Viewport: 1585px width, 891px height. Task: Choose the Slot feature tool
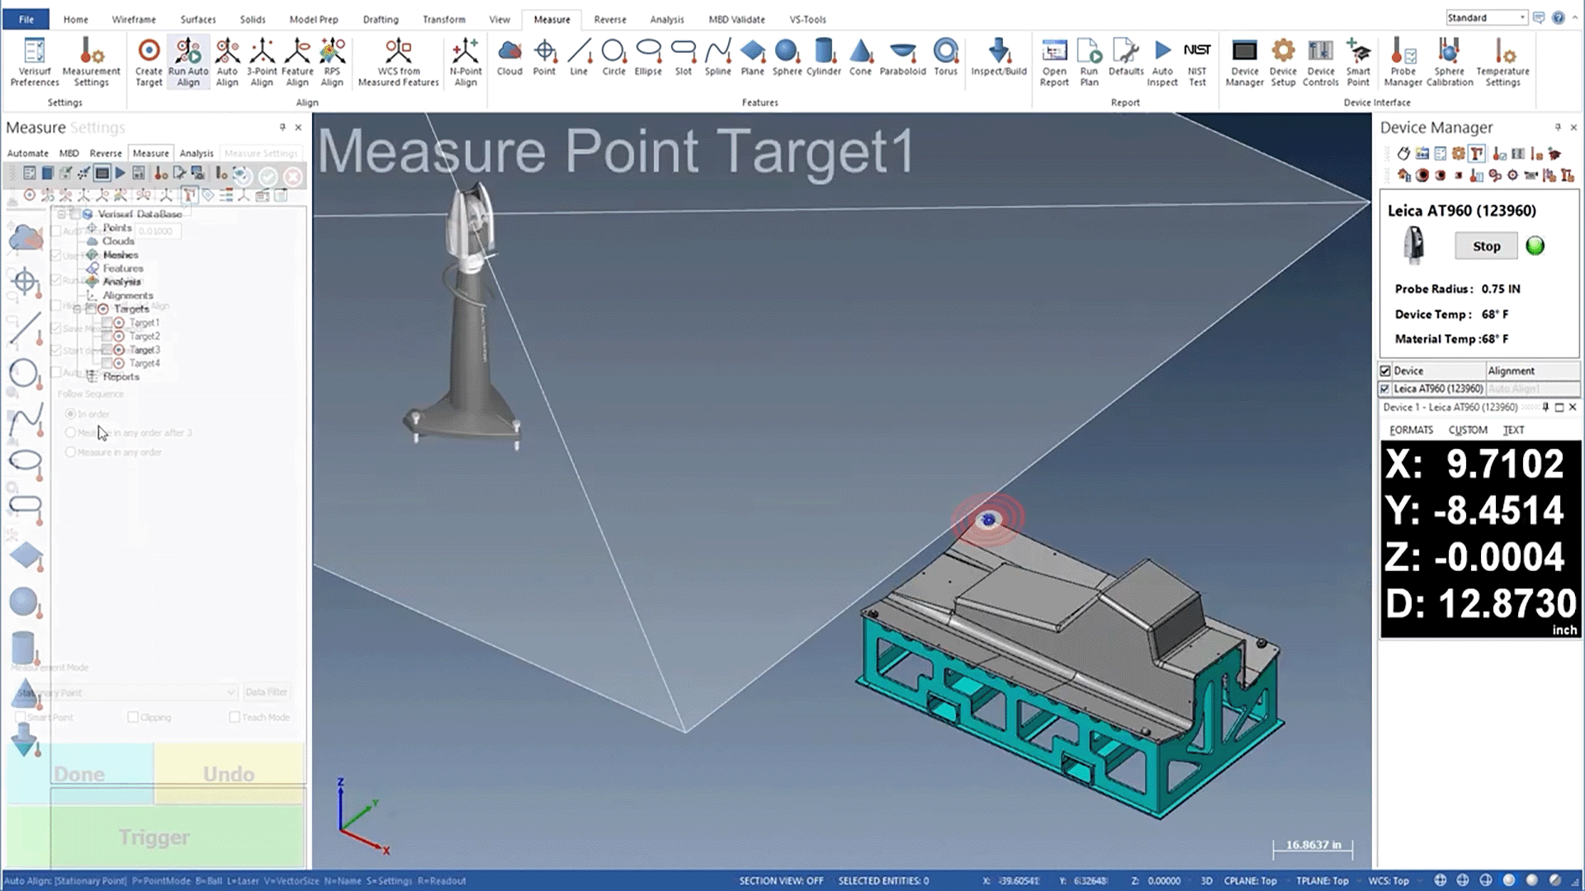point(684,58)
